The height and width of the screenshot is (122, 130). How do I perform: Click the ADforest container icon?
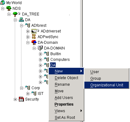coord(28,26)
